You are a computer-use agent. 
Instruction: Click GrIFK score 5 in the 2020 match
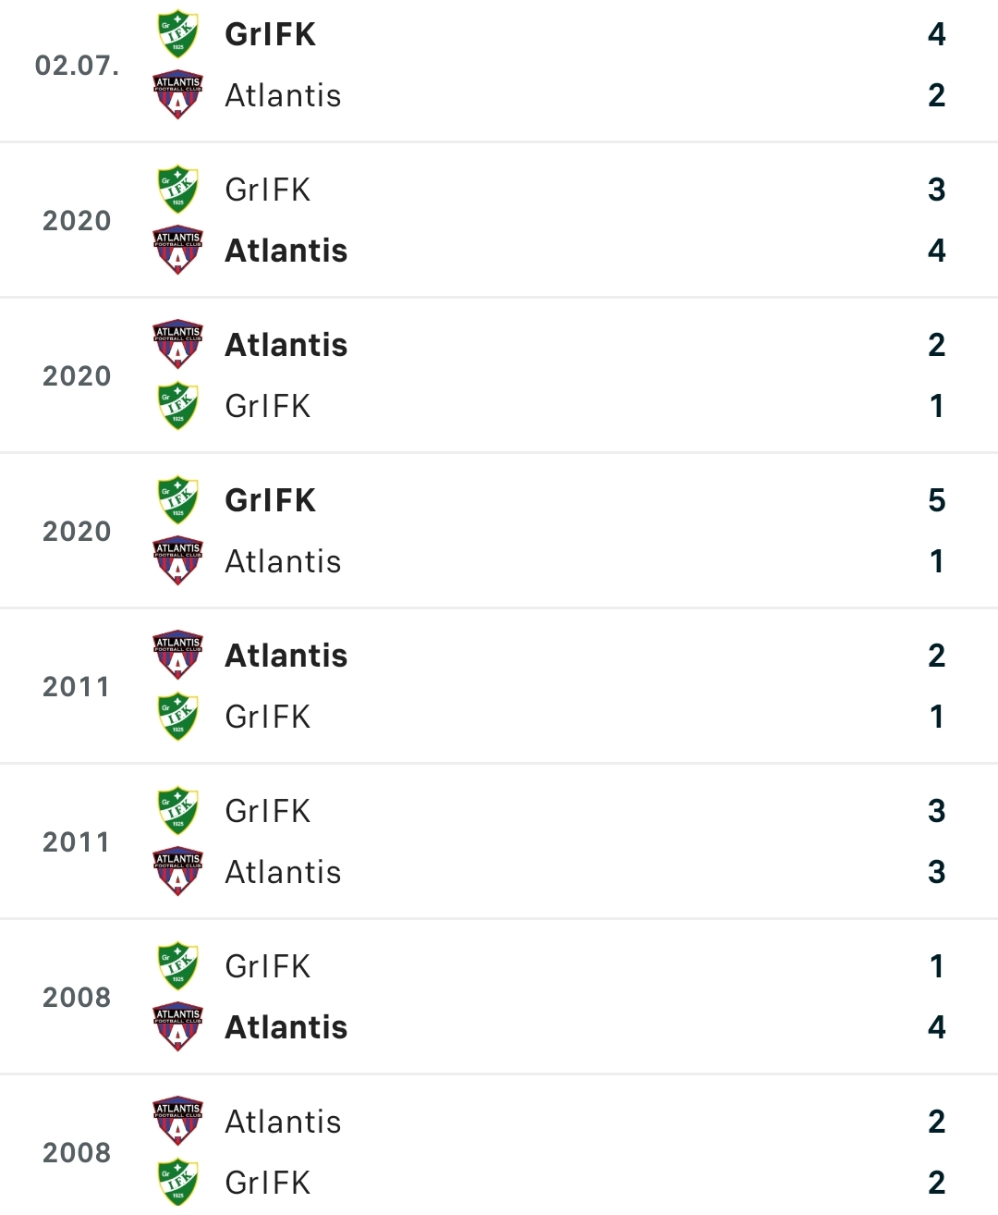point(937,500)
